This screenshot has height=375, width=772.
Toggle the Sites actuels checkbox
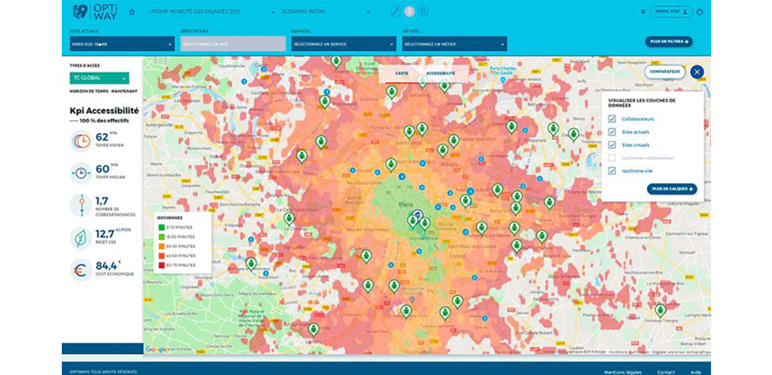(613, 132)
